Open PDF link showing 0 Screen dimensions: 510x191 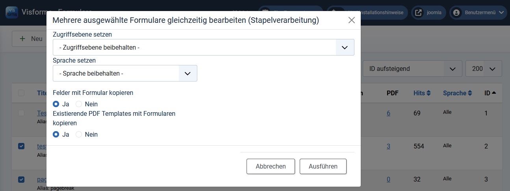tap(388, 180)
